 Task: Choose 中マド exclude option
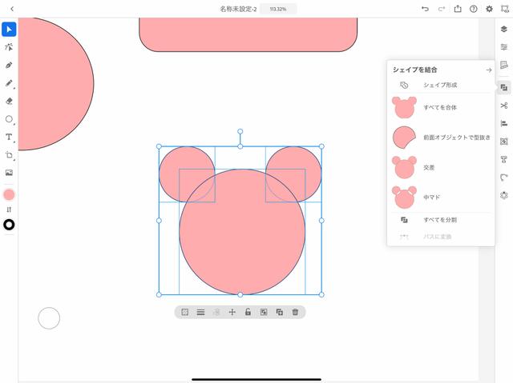pos(441,197)
